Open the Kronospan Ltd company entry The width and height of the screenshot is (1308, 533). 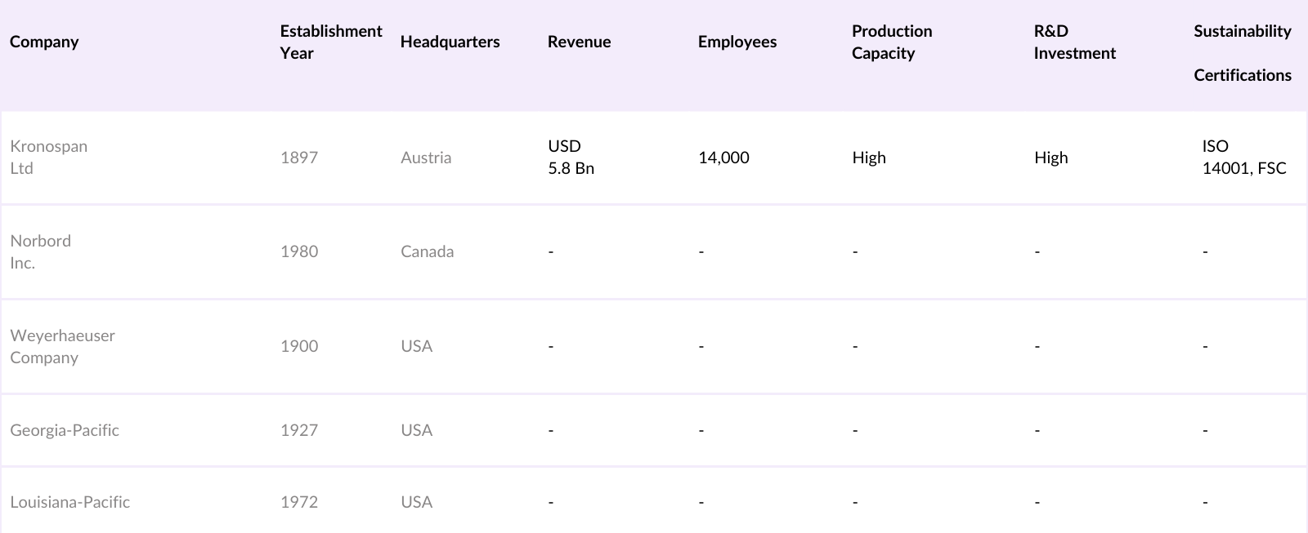click(x=48, y=157)
